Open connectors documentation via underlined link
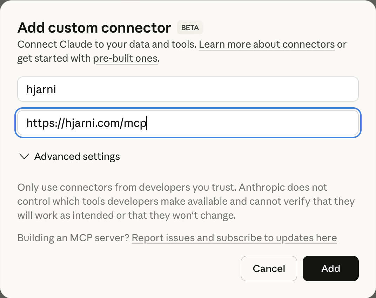This screenshot has width=376, height=298. tap(267, 44)
